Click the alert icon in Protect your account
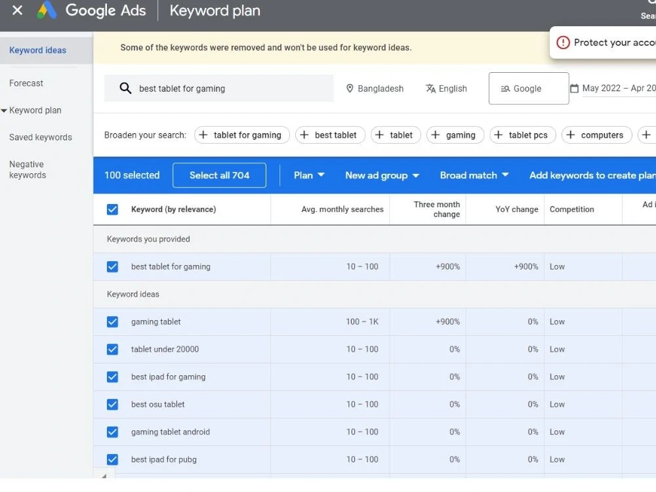656x492 pixels. tap(563, 42)
